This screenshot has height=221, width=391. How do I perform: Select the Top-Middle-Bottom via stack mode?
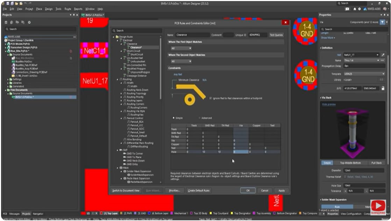350,163
